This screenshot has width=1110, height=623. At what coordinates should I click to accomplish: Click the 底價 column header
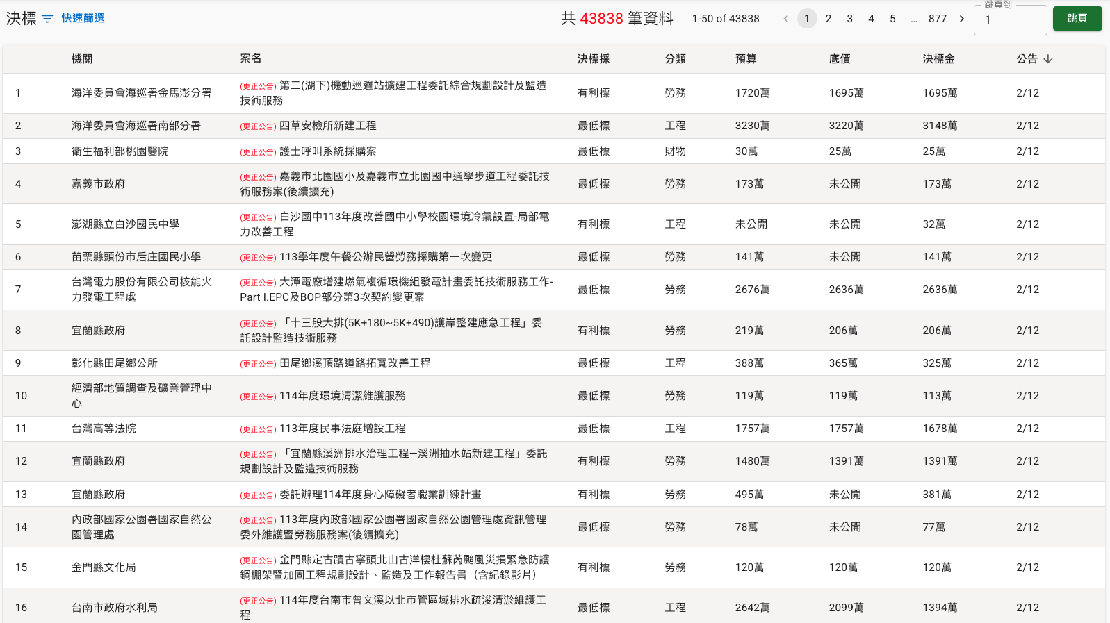840,59
